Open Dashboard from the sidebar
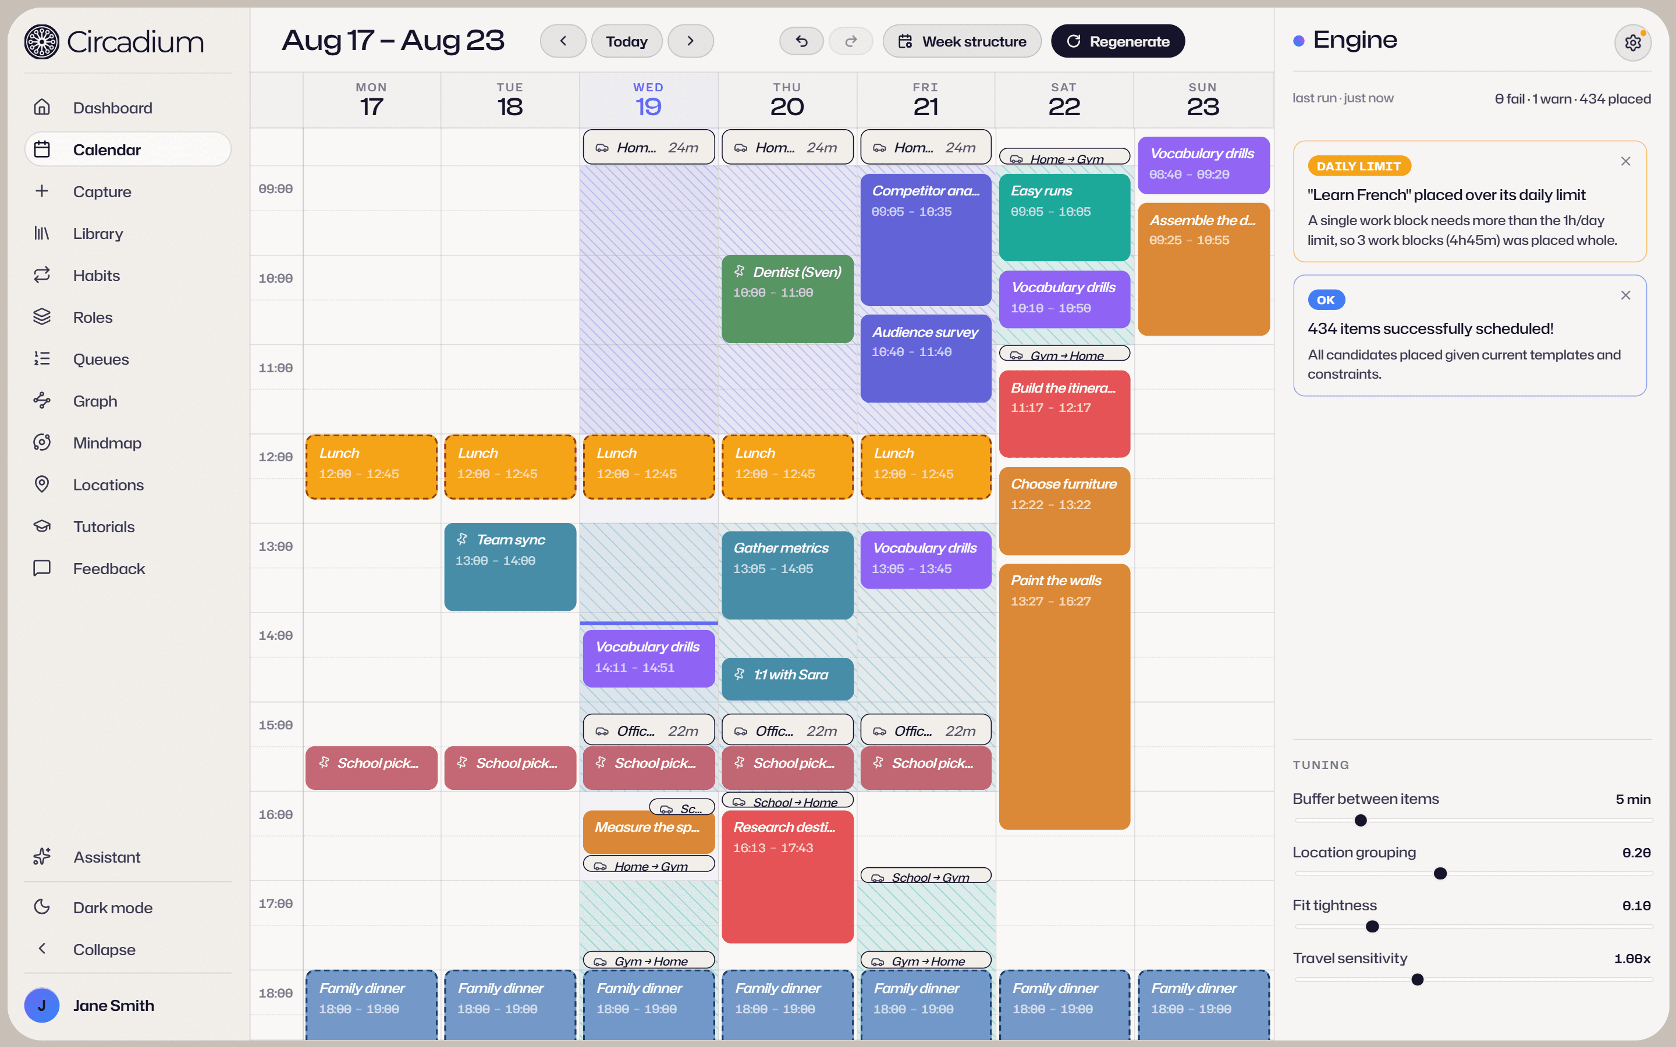 [128, 108]
